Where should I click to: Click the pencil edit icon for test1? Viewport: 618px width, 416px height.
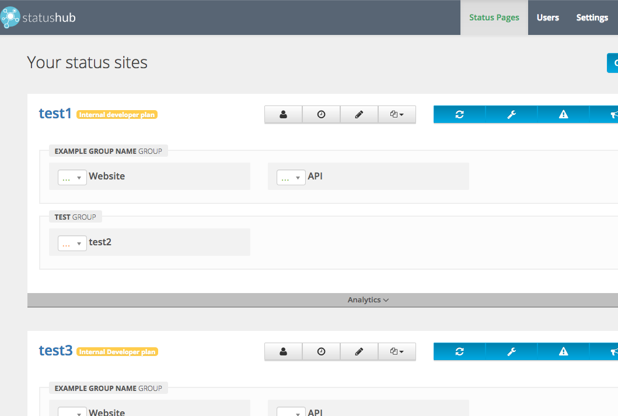coord(359,115)
